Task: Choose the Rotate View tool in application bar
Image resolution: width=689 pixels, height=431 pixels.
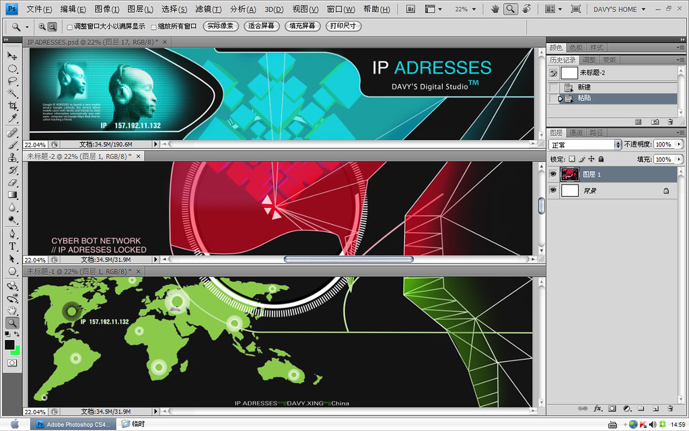Action: [526, 9]
